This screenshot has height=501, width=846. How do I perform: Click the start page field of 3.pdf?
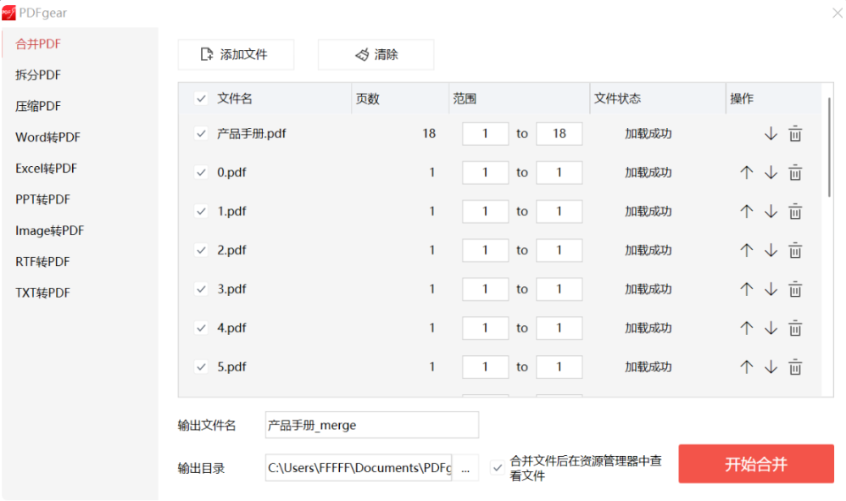click(485, 289)
